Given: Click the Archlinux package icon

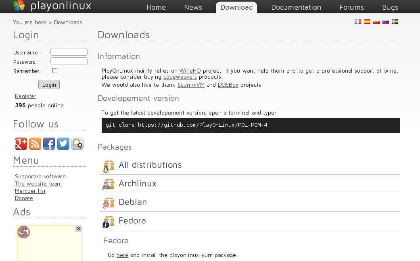Looking at the screenshot, I should [109, 185].
